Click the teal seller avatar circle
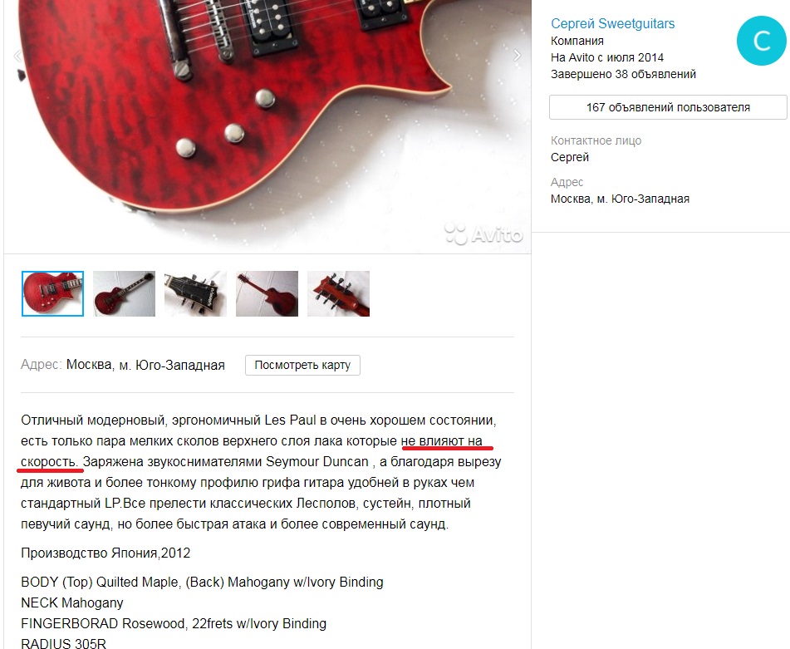 (761, 41)
